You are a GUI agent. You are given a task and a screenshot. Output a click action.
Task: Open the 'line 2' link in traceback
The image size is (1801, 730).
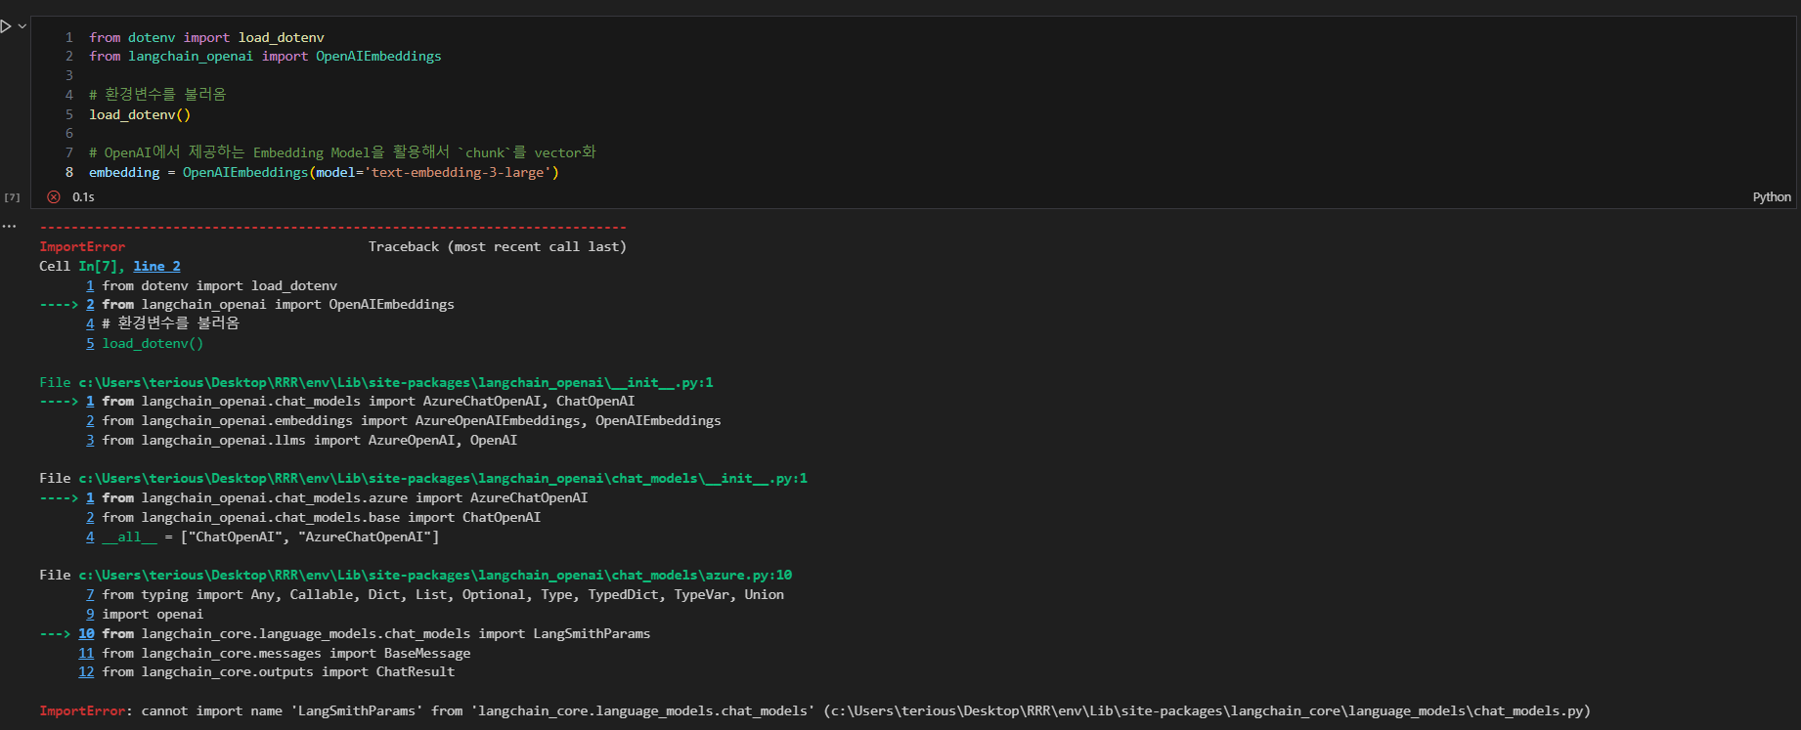click(x=156, y=266)
